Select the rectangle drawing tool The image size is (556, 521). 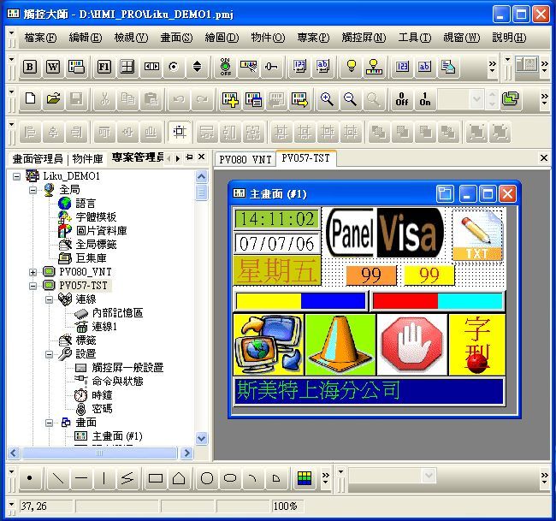[x=155, y=479]
